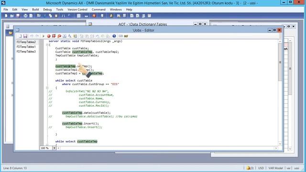
Task: Click the string "DIS" in the where clause
Action: point(115,84)
